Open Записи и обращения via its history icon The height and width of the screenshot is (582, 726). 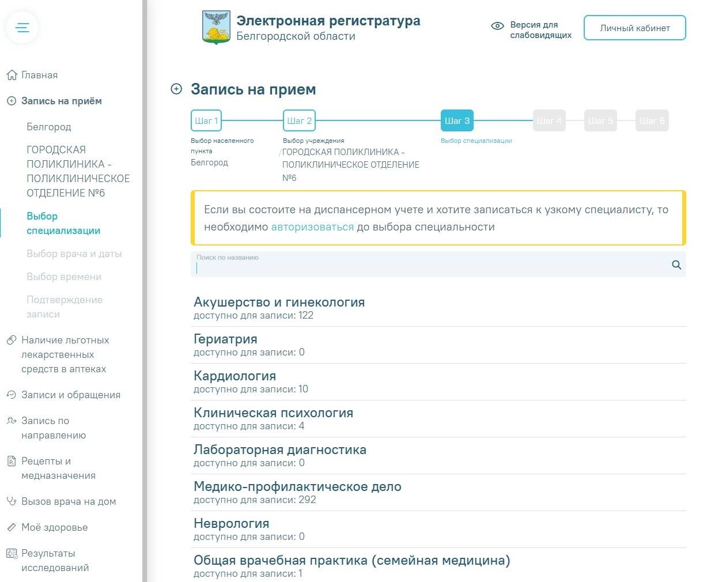pyautogui.click(x=11, y=394)
